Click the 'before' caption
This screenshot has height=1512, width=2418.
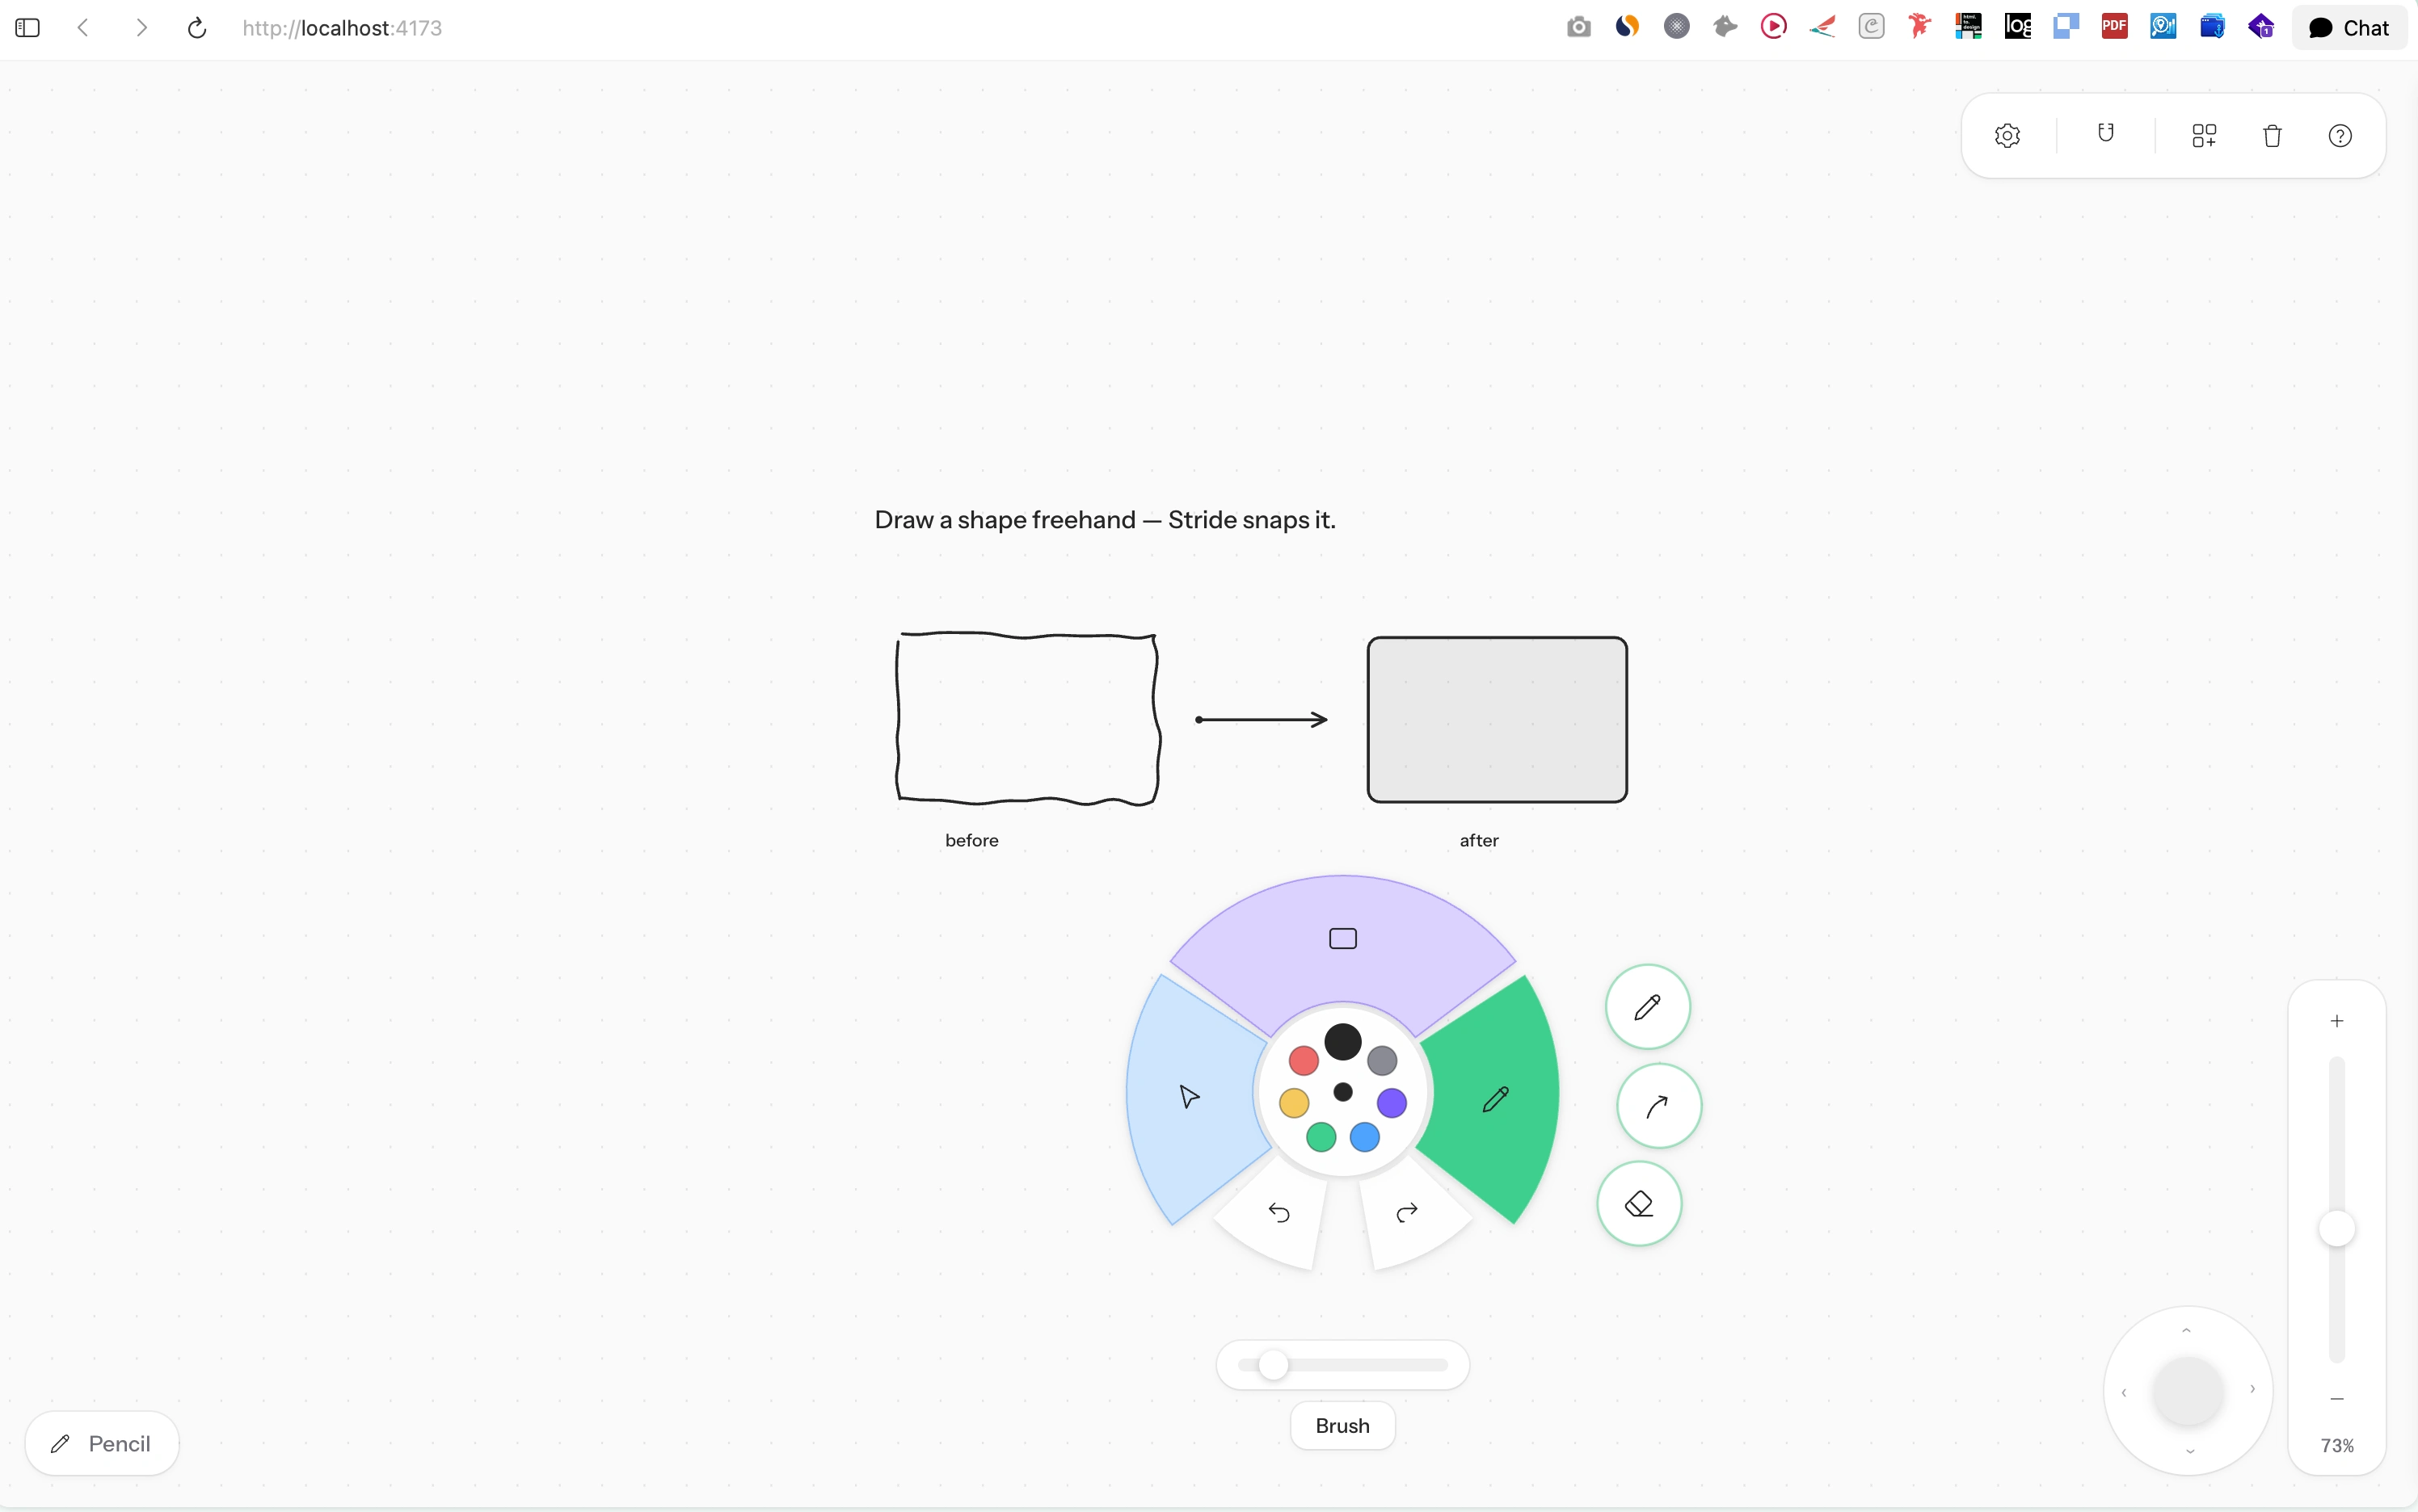tap(971, 841)
